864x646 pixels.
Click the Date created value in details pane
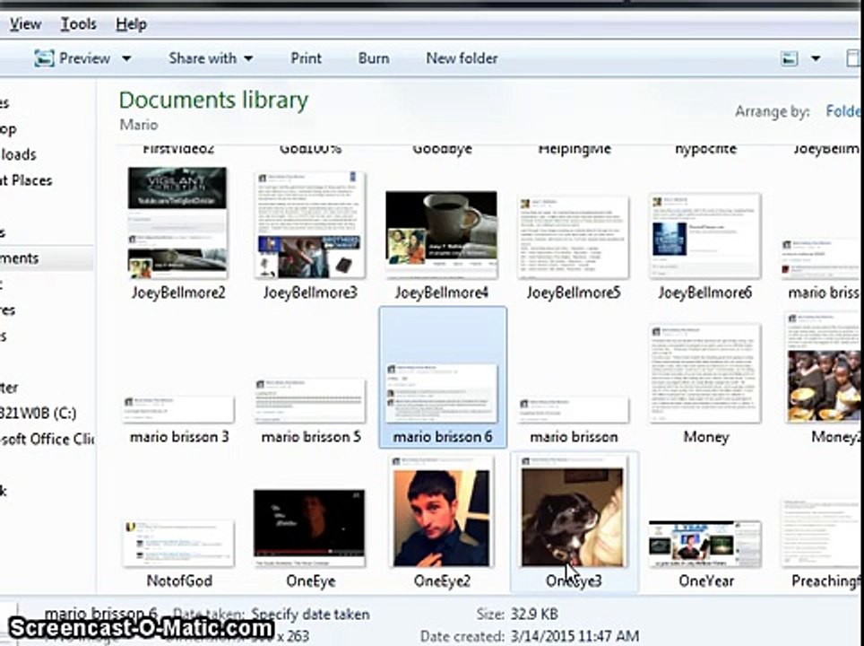click(x=575, y=636)
